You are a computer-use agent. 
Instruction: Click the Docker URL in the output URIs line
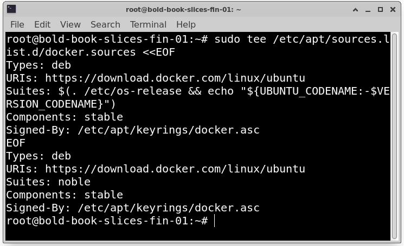click(x=175, y=169)
